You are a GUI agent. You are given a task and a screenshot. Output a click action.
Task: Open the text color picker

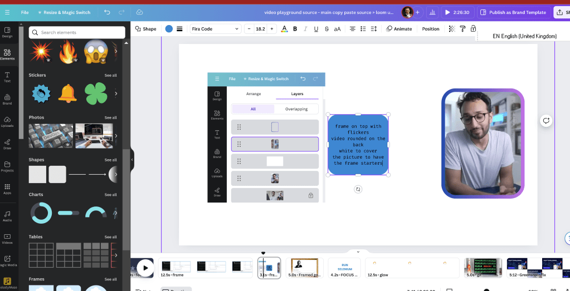tap(284, 29)
